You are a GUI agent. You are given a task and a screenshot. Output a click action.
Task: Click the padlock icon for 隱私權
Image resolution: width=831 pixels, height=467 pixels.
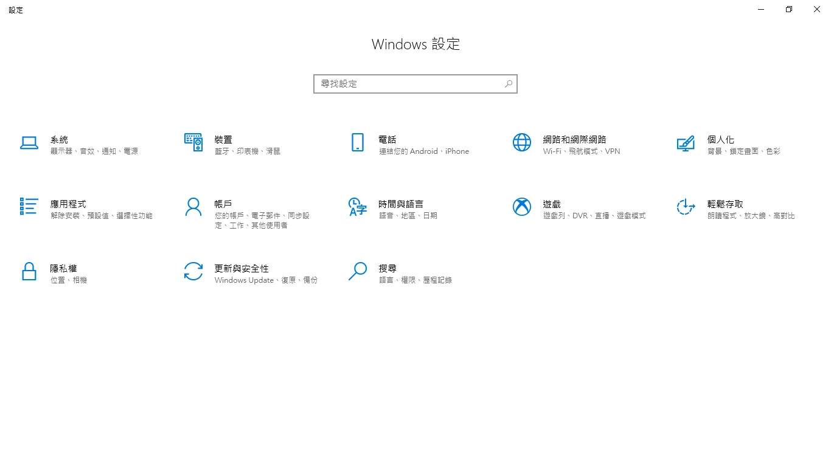click(x=29, y=271)
